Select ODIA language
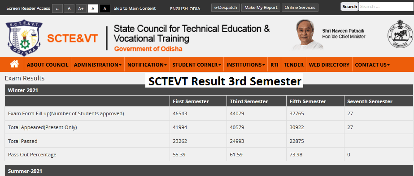This screenshot has width=414, height=176. pyautogui.click(x=195, y=8)
